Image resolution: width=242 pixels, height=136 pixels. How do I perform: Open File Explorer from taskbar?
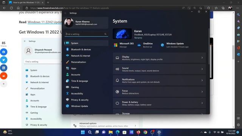coord(110,132)
